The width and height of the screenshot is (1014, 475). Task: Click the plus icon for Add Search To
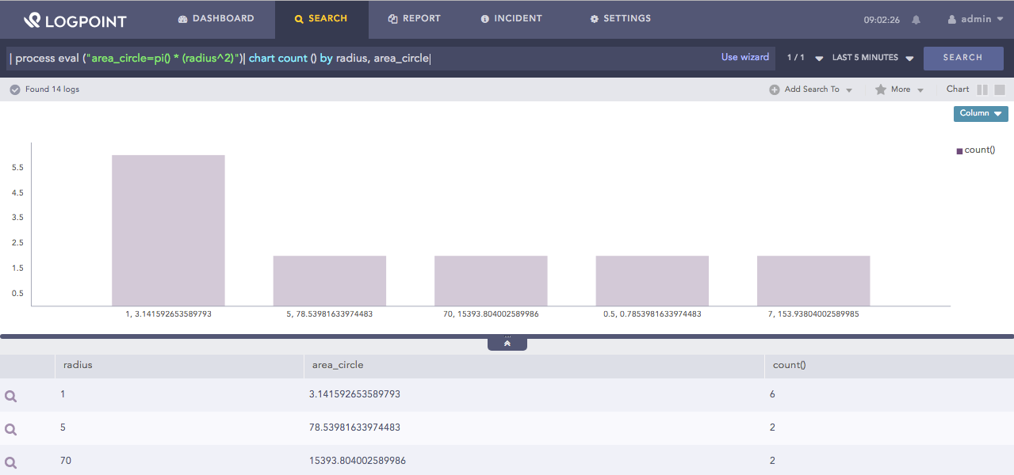pos(774,90)
